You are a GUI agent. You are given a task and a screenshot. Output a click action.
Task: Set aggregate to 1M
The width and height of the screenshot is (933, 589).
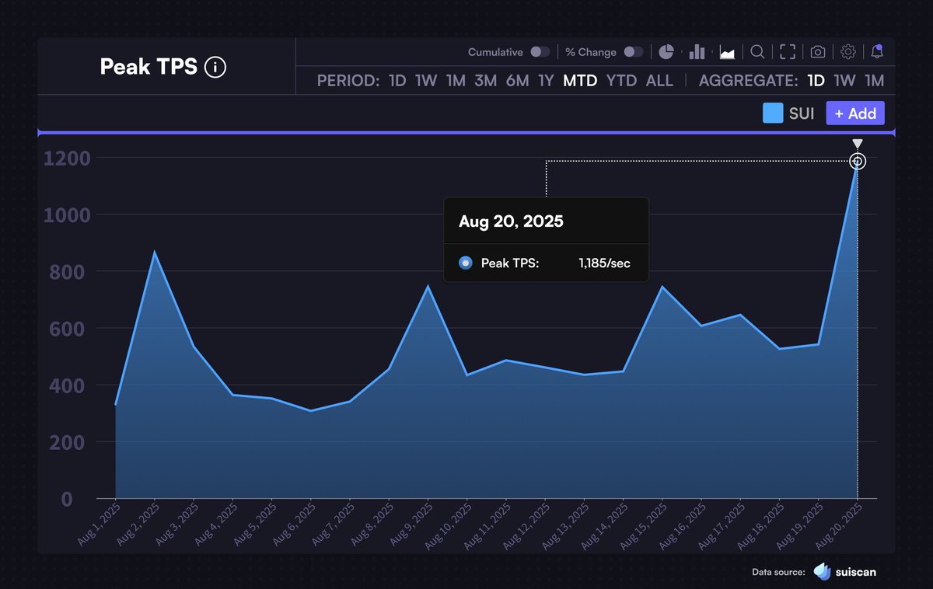(875, 81)
